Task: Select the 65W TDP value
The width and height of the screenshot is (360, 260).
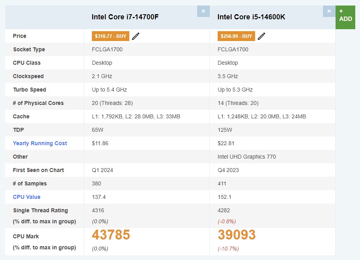Action: pyautogui.click(x=97, y=130)
